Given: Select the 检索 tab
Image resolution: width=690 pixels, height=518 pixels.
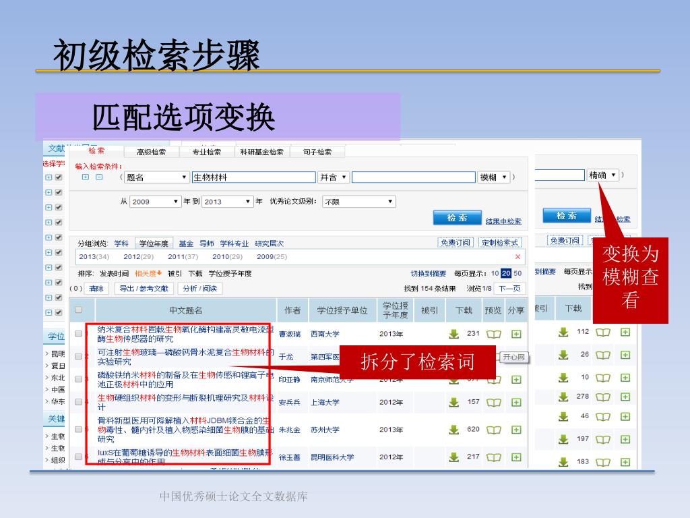Looking at the screenshot, I should [x=96, y=150].
